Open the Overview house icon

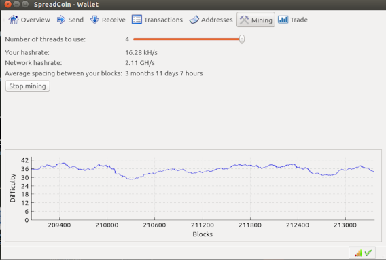pyautogui.click(x=14, y=20)
